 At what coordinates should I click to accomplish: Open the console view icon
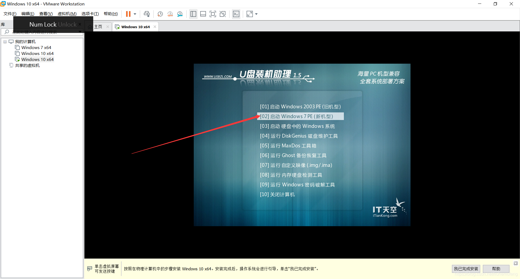tap(236, 14)
